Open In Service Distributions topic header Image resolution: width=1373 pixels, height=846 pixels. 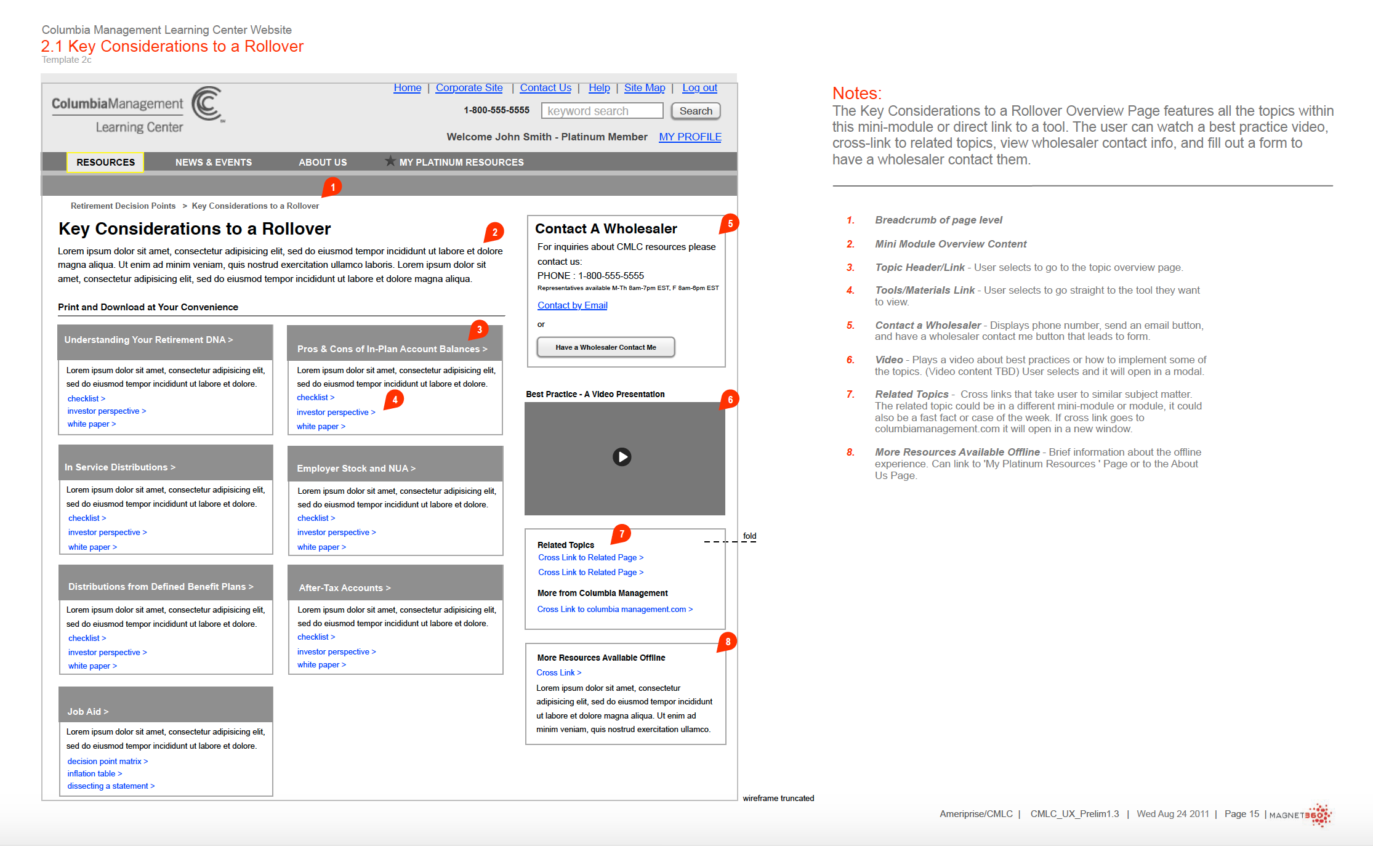pos(120,467)
